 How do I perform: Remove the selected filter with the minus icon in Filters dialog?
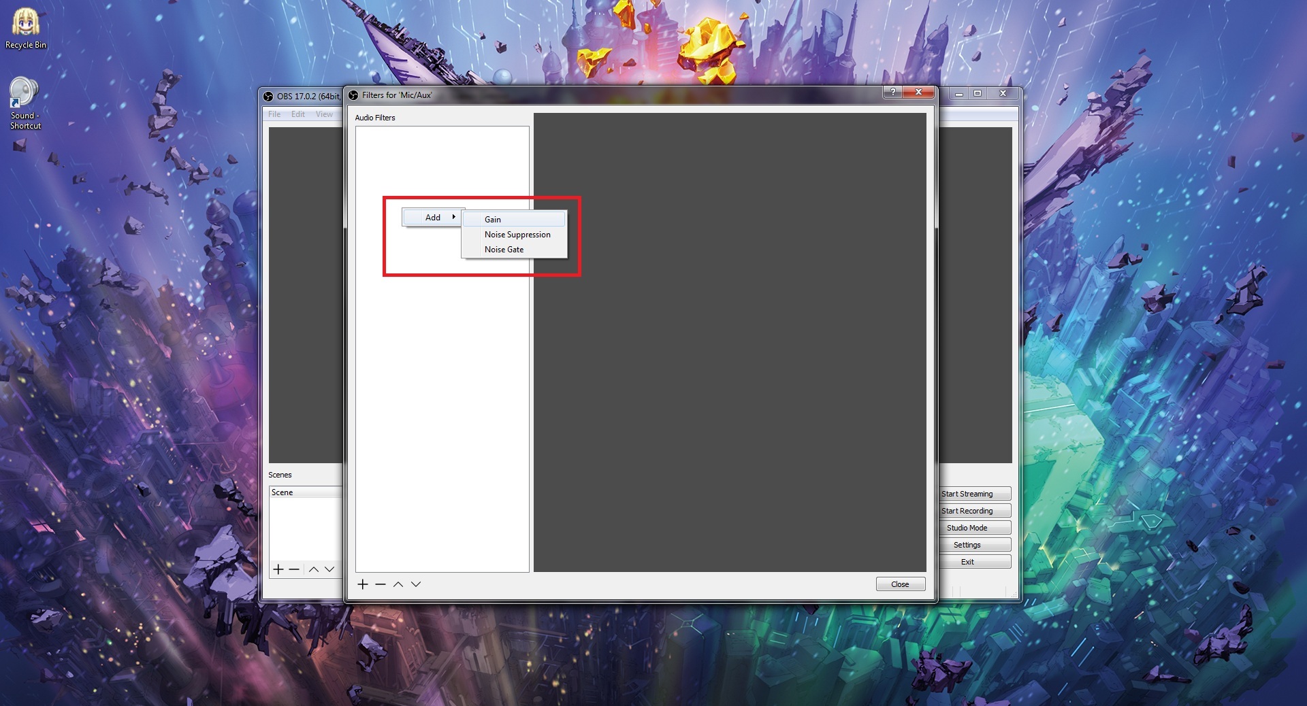381,584
